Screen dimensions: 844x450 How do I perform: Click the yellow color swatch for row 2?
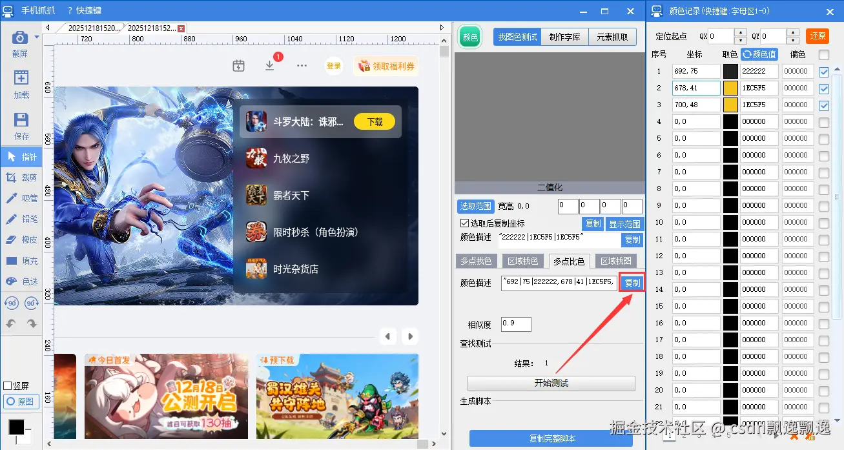730,88
